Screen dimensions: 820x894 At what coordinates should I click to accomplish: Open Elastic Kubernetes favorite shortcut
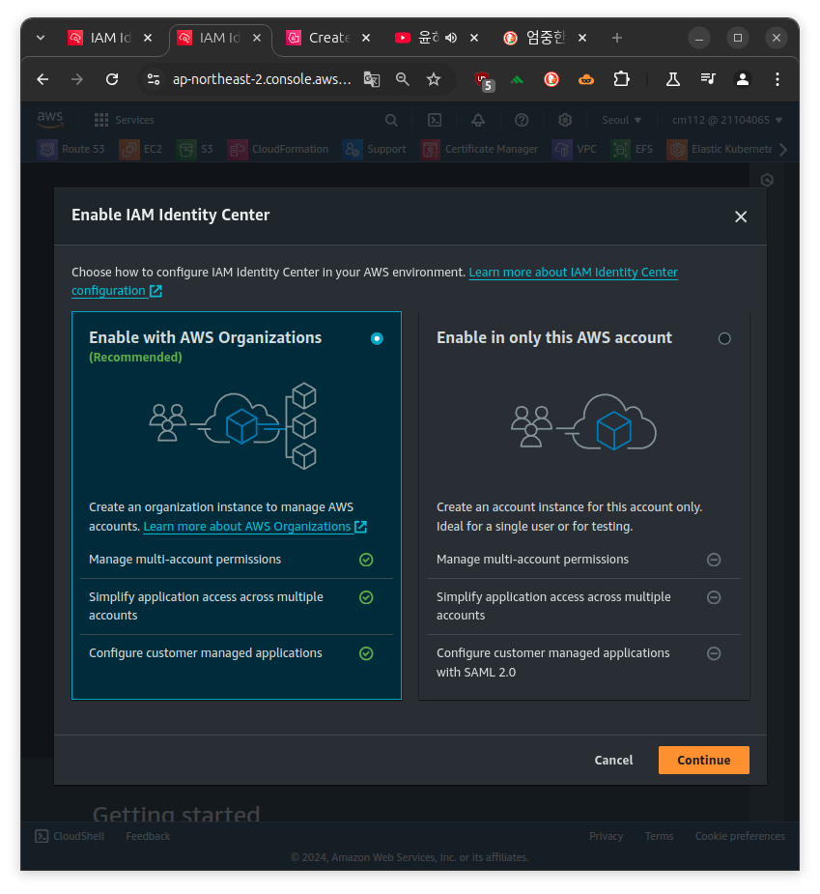(x=720, y=150)
